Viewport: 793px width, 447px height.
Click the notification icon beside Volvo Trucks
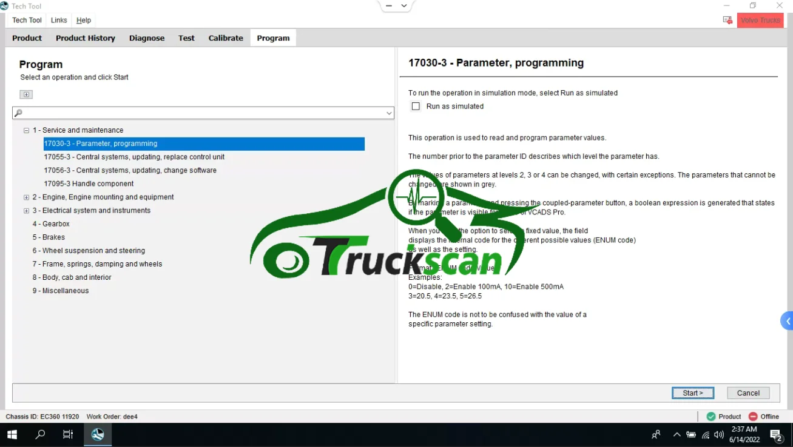coord(727,20)
